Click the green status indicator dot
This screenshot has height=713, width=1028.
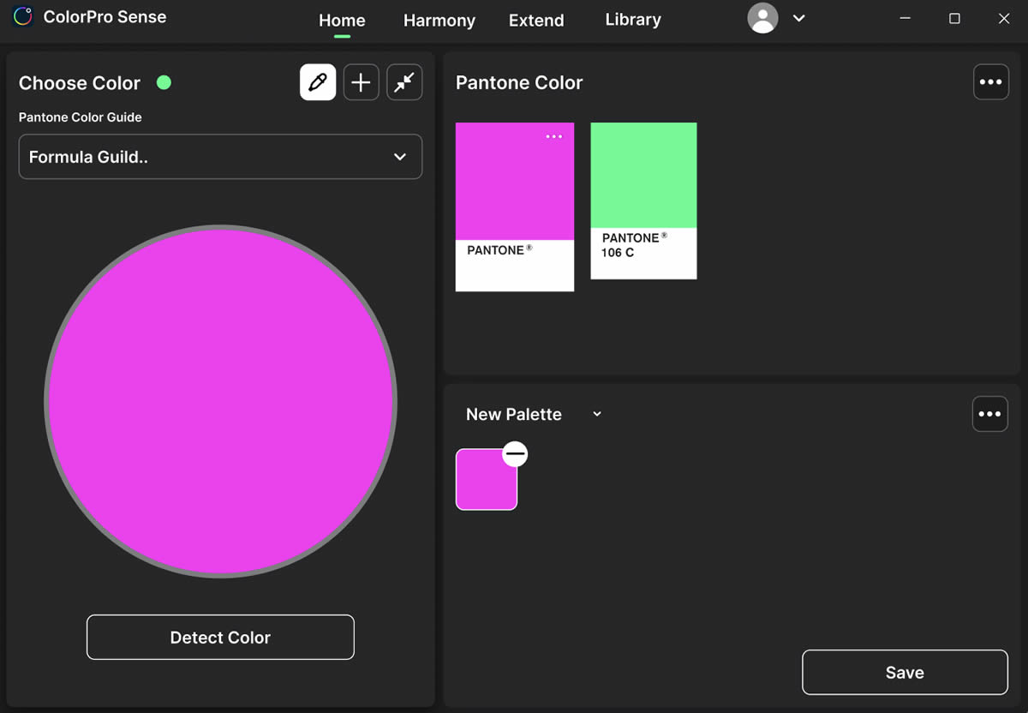(164, 82)
